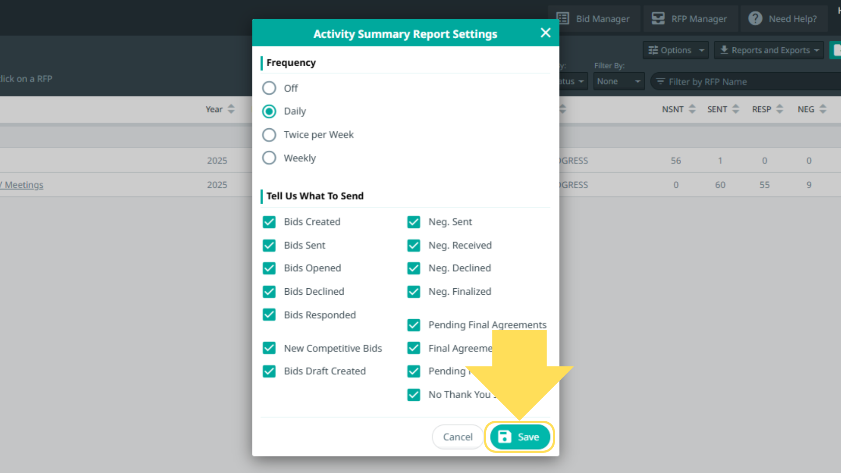Click the RFP Manager inbox icon
The height and width of the screenshot is (473, 841).
[658, 19]
